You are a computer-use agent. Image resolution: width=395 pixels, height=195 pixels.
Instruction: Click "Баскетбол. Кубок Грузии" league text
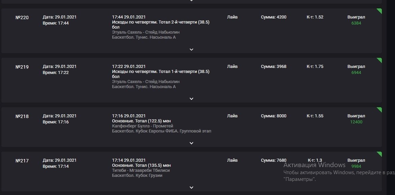coord(137,175)
